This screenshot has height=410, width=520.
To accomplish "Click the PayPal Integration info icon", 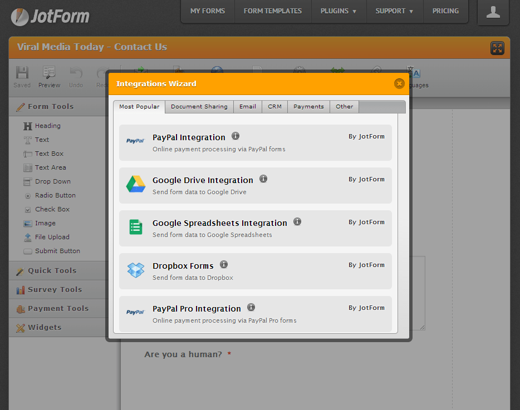I will (236, 136).
